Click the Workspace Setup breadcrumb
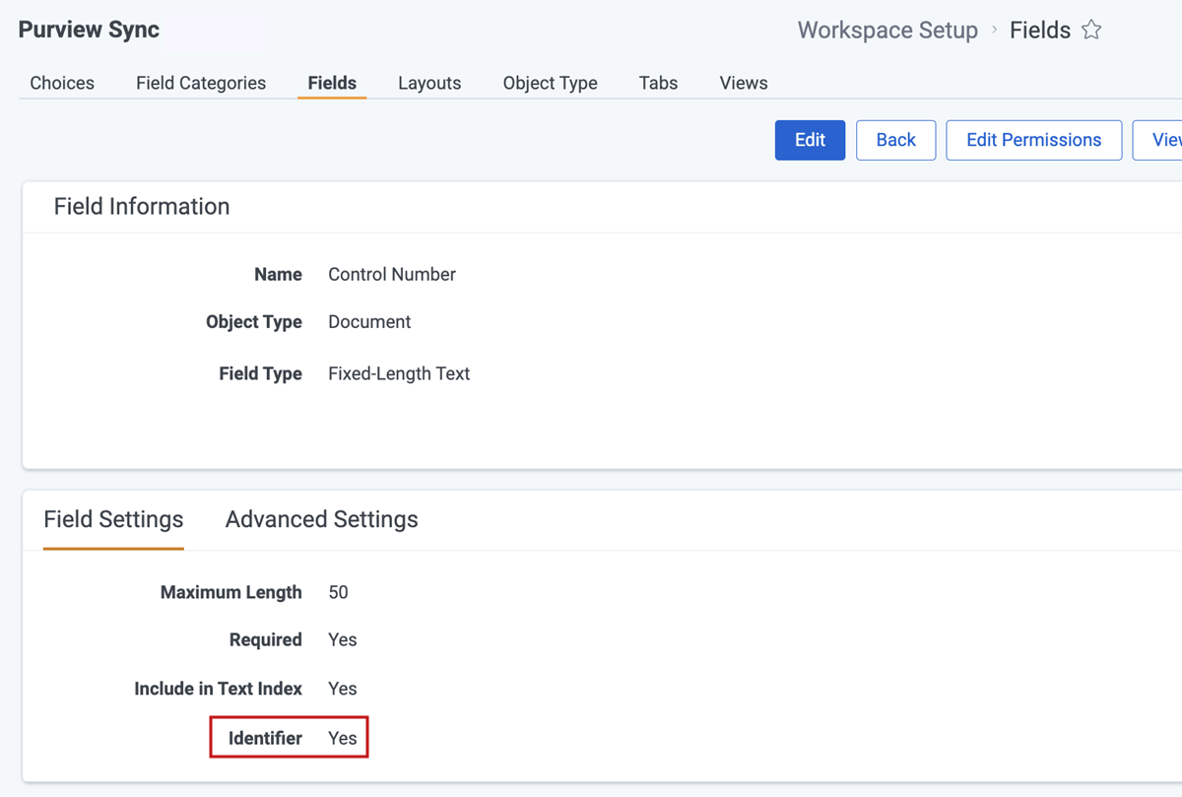The width and height of the screenshot is (1182, 797). [887, 31]
